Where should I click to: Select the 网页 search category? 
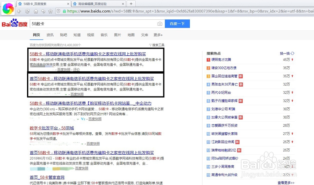(36, 35)
